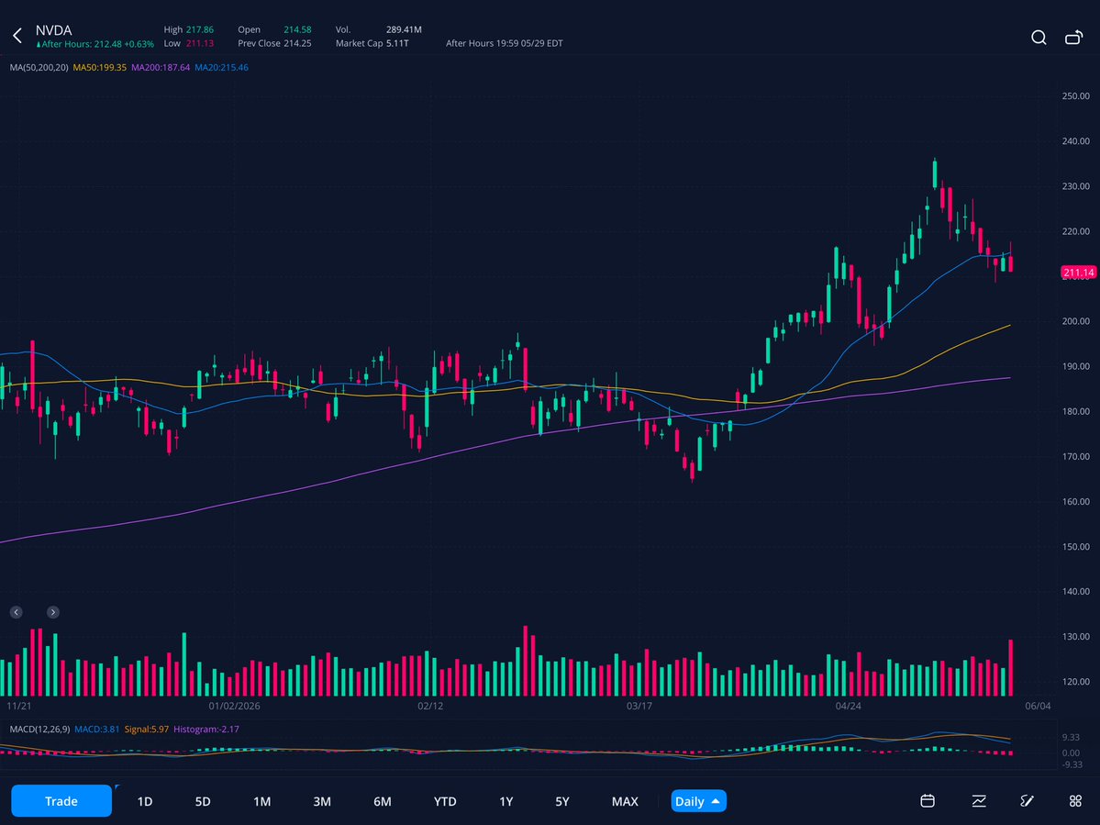Screen dimensions: 1100x825
Task: Click the 06/04 date axis label
Action: pyautogui.click(x=1038, y=706)
